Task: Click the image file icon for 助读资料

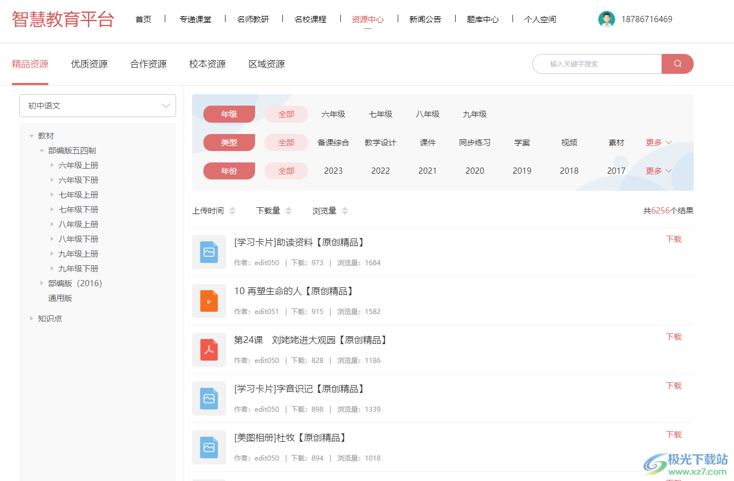Action: [209, 252]
